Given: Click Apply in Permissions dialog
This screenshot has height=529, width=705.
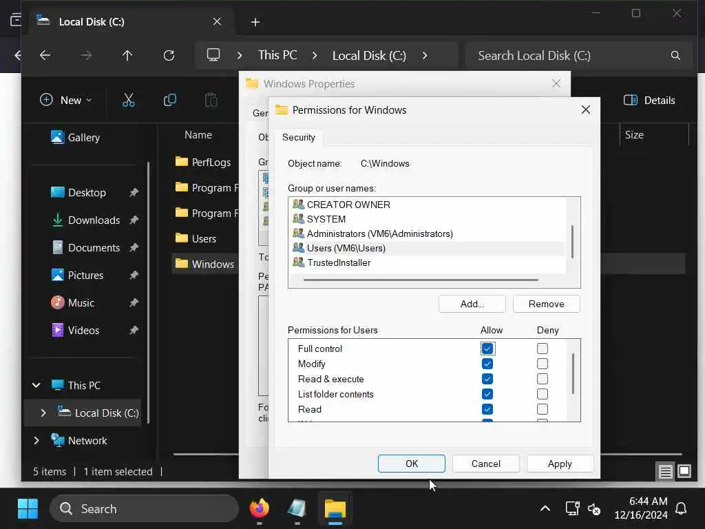Looking at the screenshot, I should coord(560,464).
